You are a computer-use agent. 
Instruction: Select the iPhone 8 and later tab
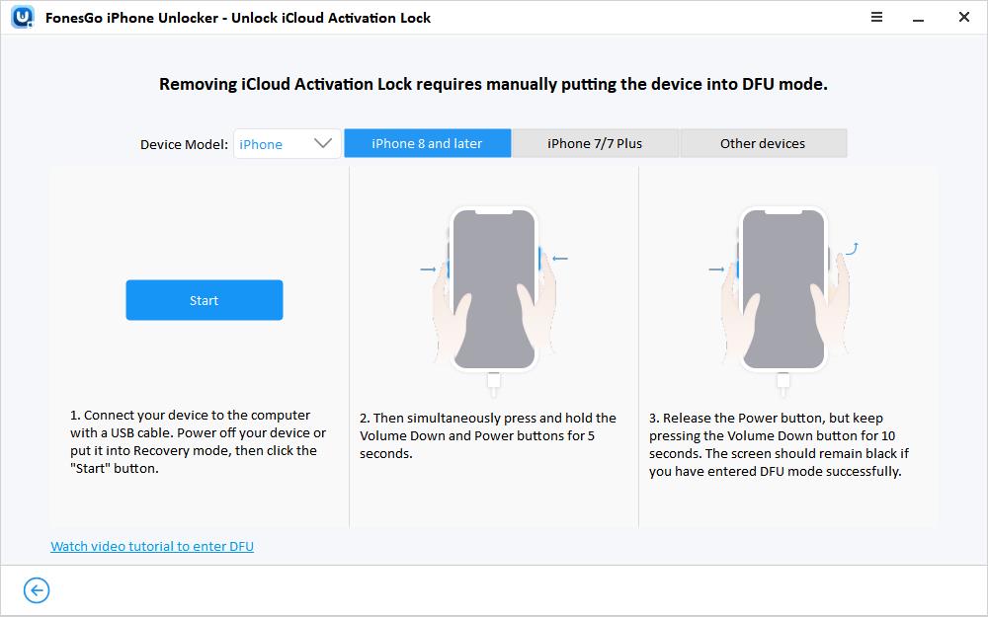(427, 143)
